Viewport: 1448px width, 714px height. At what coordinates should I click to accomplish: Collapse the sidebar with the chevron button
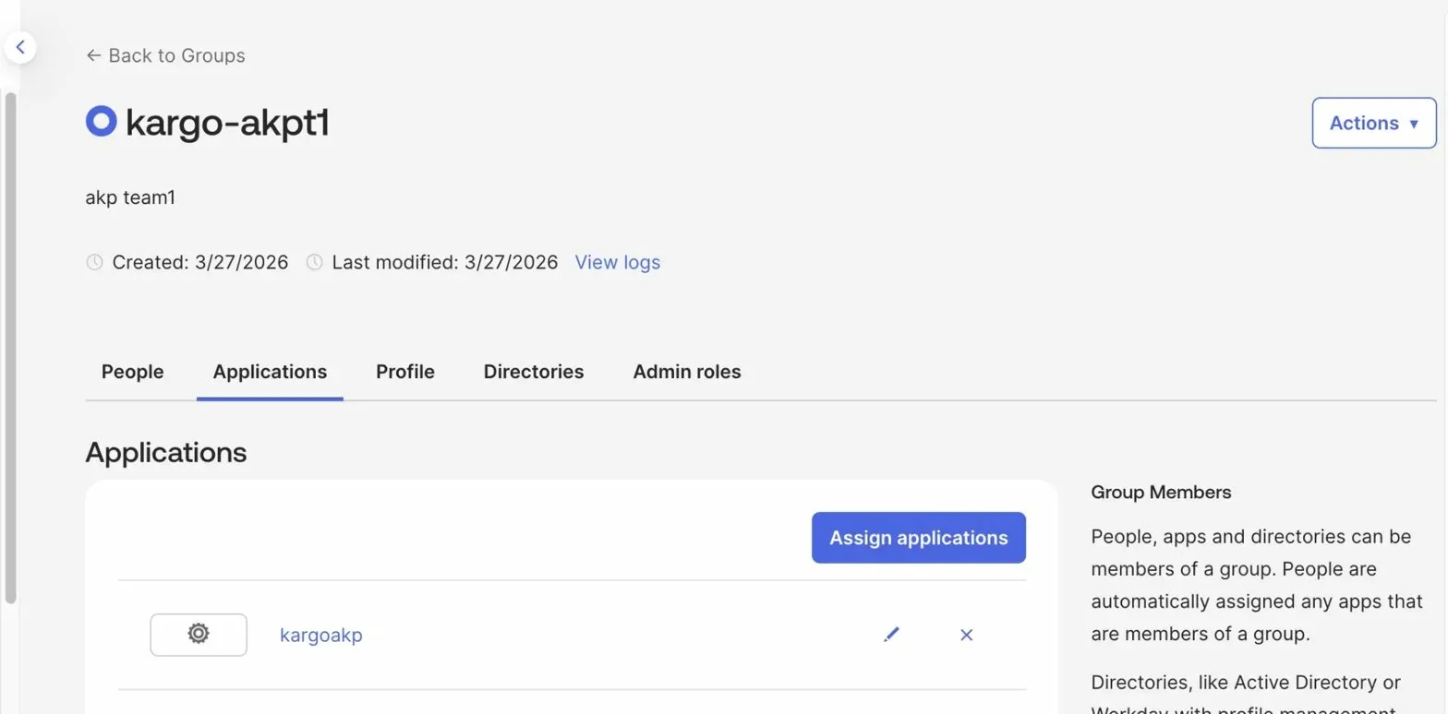tap(19, 46)
